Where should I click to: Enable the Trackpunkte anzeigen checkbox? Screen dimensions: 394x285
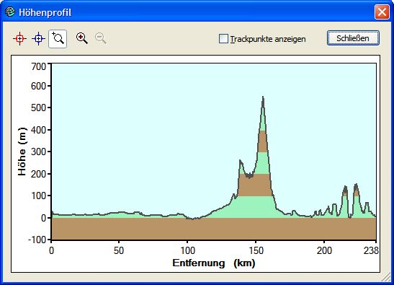[223, 39]
